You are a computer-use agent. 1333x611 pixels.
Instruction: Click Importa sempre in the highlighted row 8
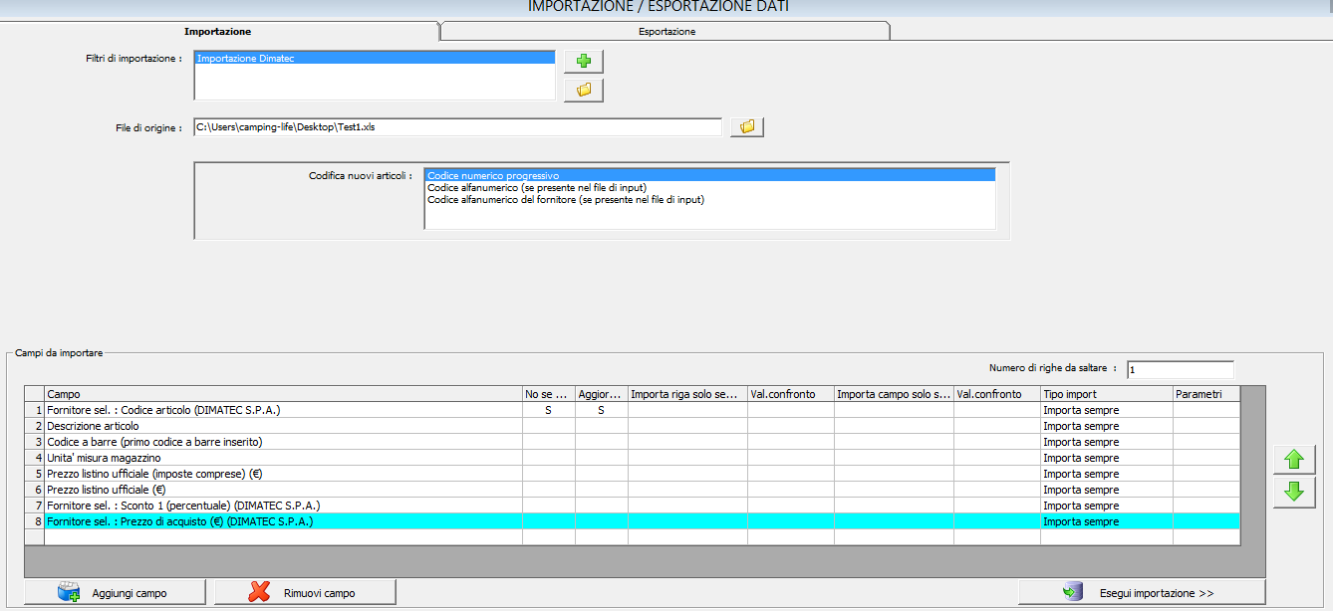point(1106,521)
